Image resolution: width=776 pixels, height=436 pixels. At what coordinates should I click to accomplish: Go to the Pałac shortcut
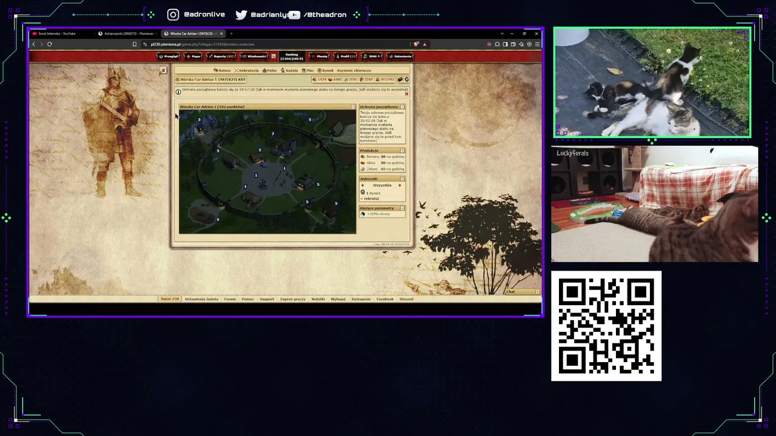tap(270, 70)
